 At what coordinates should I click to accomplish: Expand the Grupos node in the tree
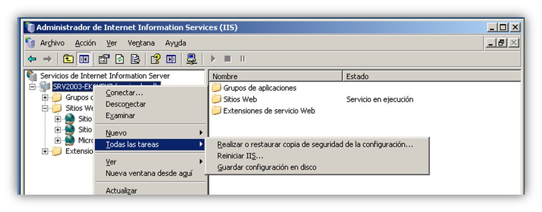45,98
